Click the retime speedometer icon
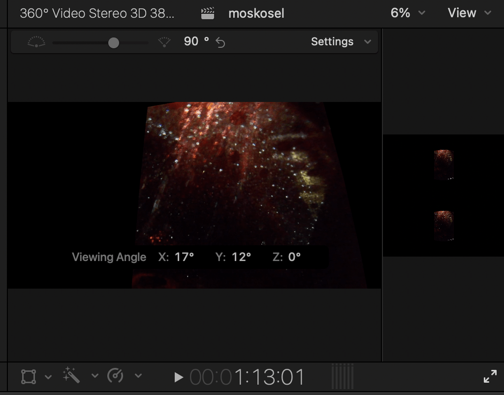Screen dimensions: 504x395 115,376
